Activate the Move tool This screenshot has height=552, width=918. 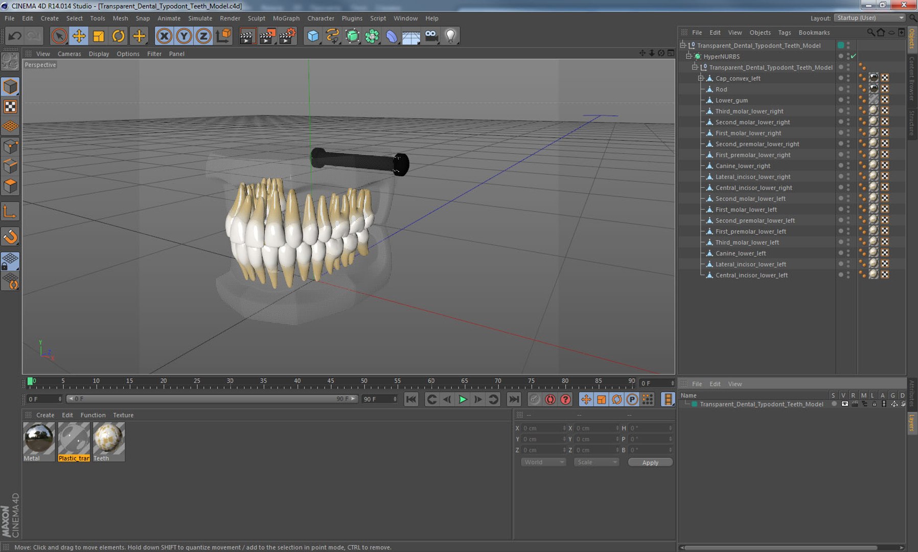pyautogui.click(x=79, y=36)
